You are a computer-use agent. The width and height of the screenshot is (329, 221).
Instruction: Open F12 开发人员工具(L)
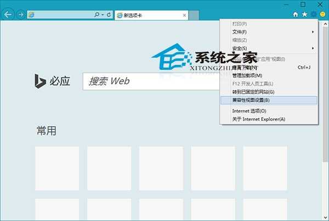(x=269, y=84)
